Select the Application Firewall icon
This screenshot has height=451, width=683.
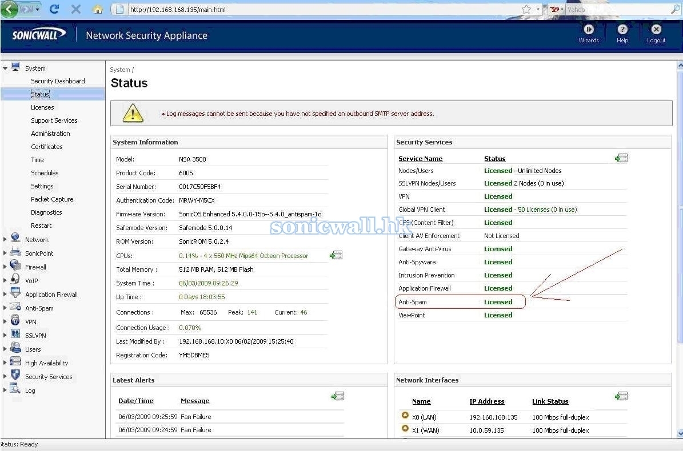pos(15,292)
